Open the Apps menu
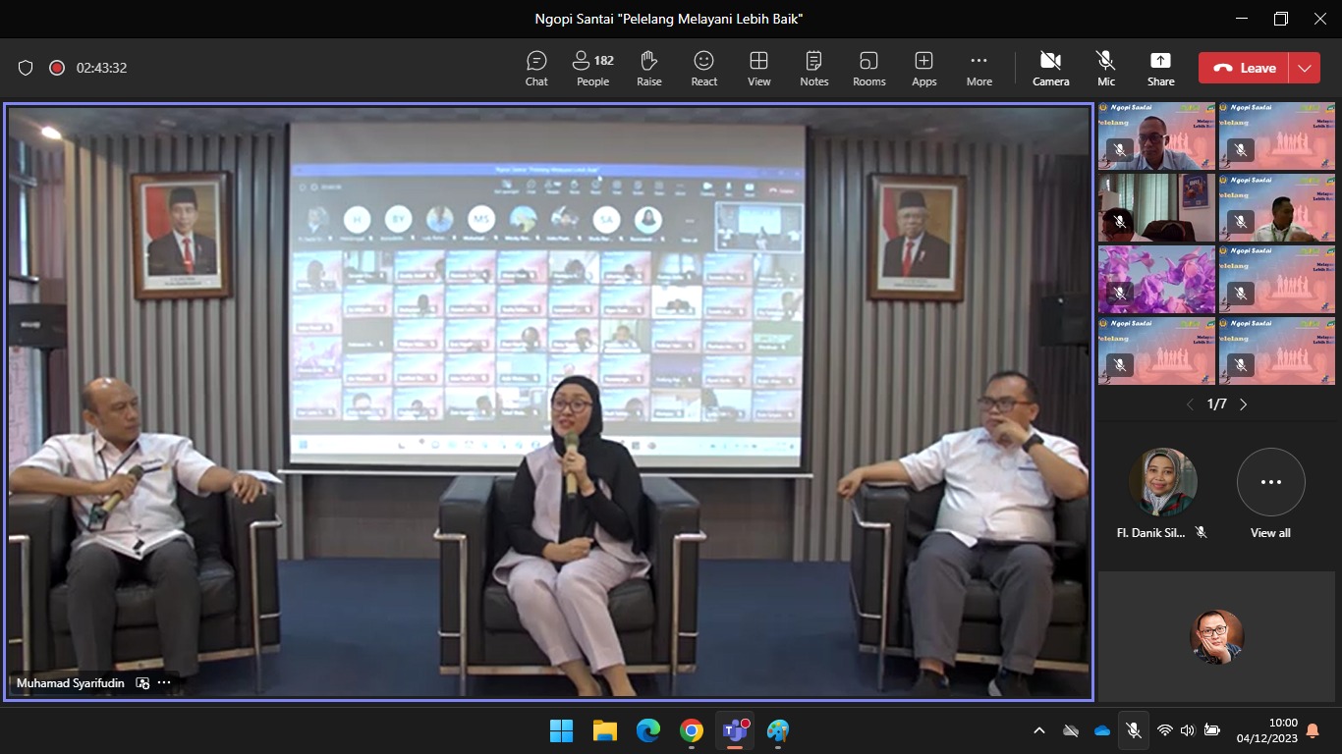Image resolution: width=1342 pixels, height=754 pixels. click(923, 69)
